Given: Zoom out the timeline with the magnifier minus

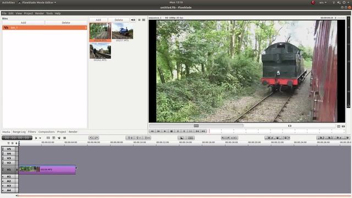Looking at the screenshot, I should click(x=139, y=138).
